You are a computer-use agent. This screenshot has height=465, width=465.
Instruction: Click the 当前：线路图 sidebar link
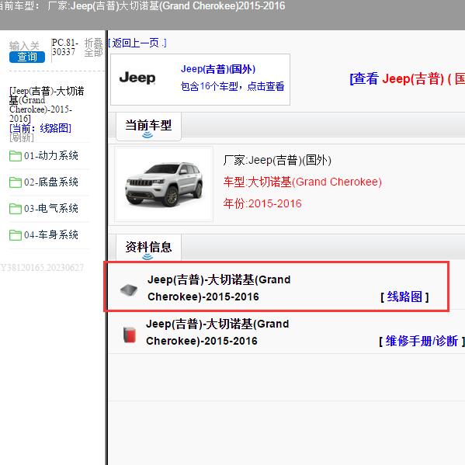40,128
